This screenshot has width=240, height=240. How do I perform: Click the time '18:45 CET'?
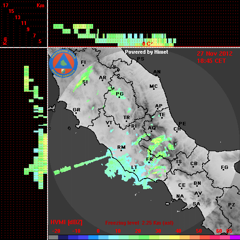211,61
